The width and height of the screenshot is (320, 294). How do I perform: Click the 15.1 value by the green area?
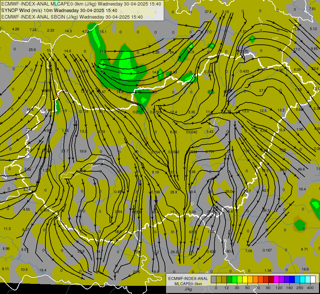103,32
